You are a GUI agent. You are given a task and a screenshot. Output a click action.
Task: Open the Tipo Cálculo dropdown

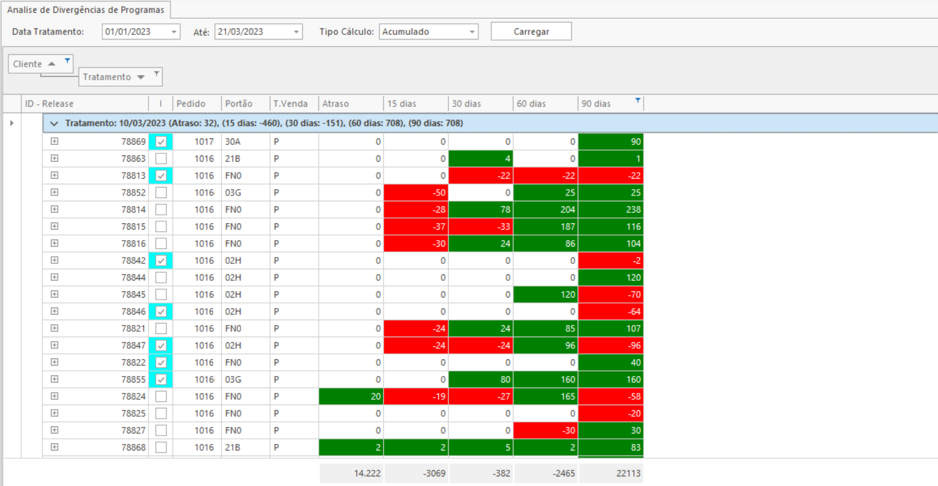pyautogui.click(x=471, y=32)
